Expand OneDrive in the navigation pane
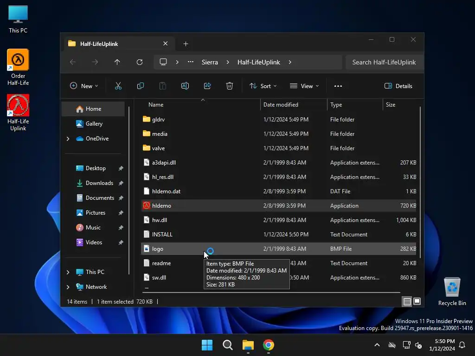The width and height of the screenshot is (475, 356). point(68,139)
